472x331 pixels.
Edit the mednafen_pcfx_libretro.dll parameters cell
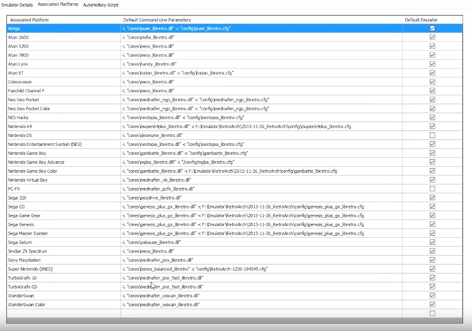tap(261, 189)
